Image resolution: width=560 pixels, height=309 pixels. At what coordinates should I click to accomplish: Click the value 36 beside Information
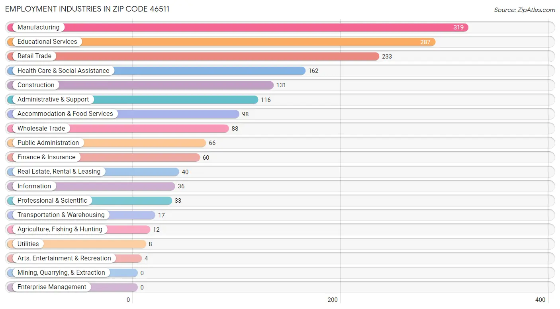181,186
